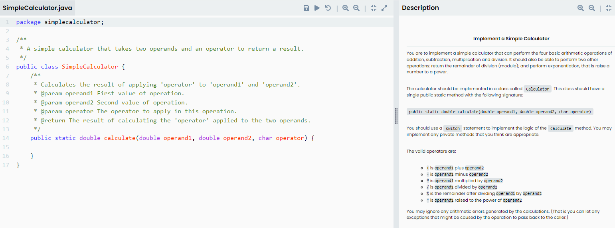Click the panel splitter drag handle
Viewport: 615px width, 228px height.
pos(396,116)
